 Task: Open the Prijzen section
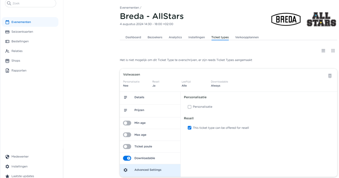pos(139,110)
